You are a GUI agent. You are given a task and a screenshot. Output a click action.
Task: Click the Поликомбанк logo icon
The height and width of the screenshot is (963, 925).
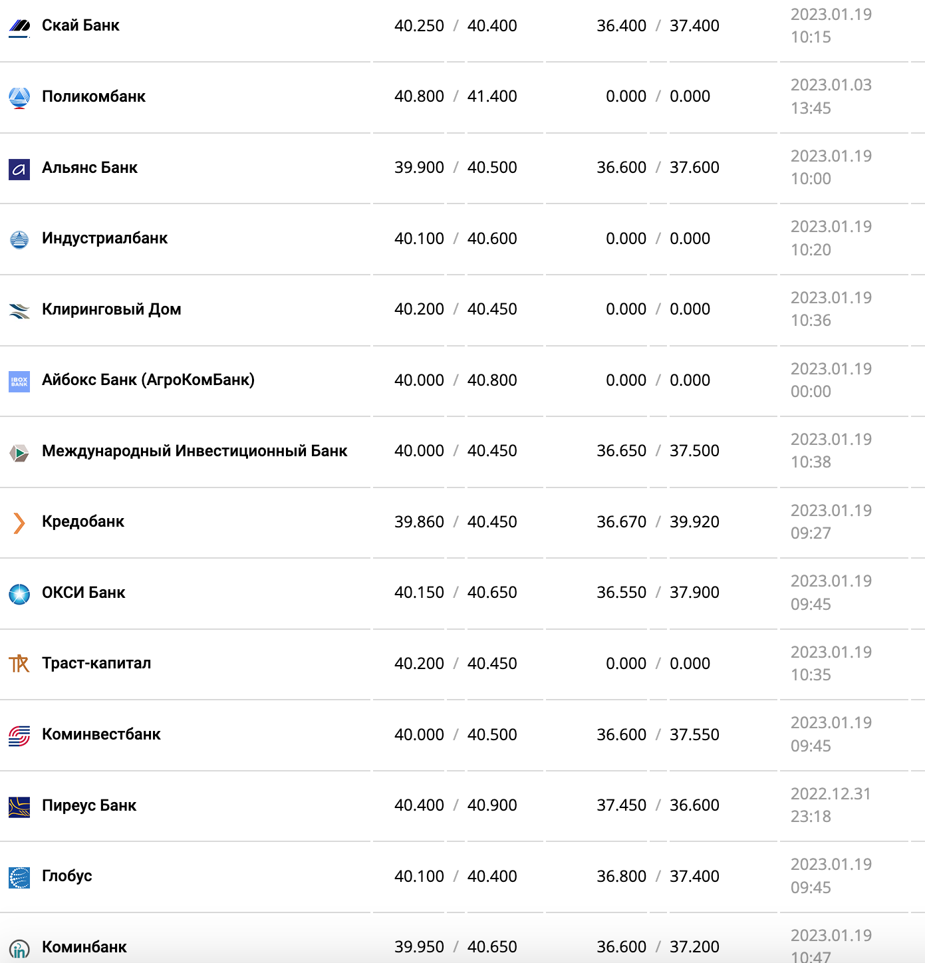[x=19, y=98]
